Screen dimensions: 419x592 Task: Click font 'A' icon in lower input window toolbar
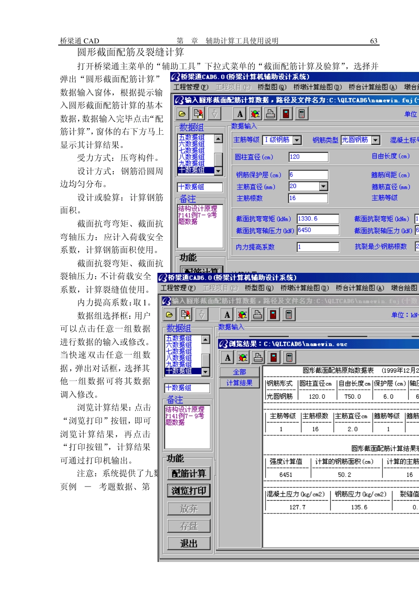point(227,314)
